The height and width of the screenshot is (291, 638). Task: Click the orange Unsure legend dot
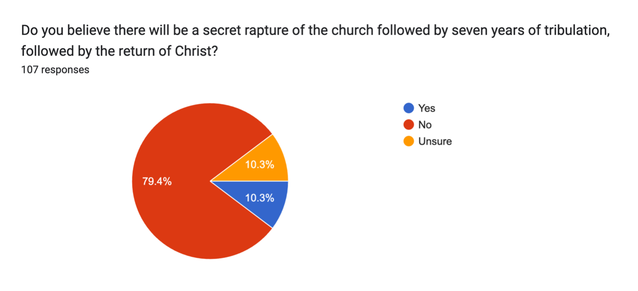click(408, 141)
